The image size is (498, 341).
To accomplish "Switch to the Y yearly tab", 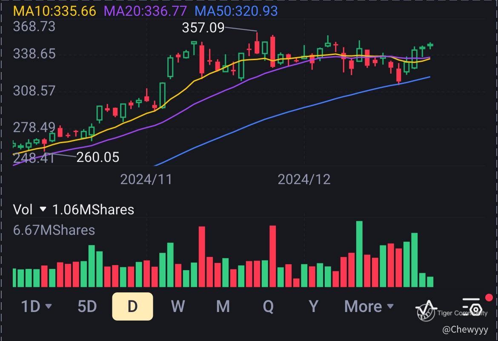I will click(313, 306).
